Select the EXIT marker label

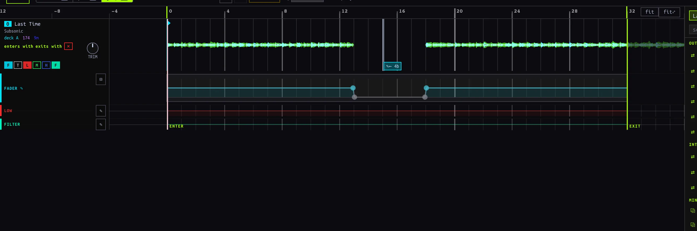coord(635,126)
